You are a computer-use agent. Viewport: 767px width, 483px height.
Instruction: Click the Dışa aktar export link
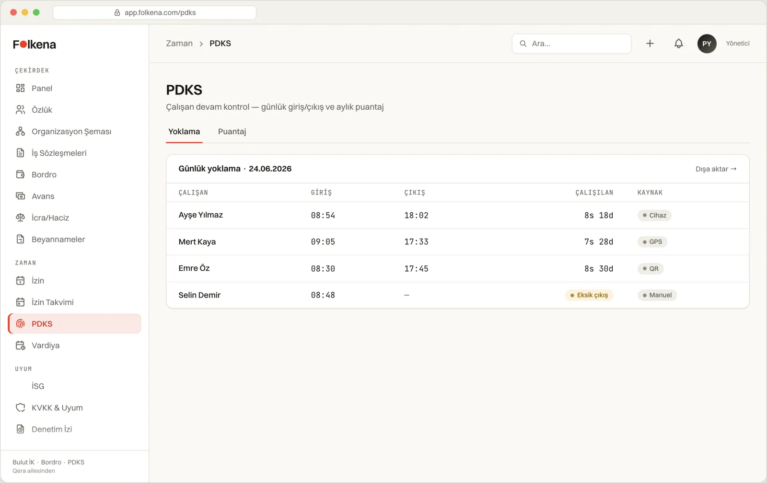716,169
